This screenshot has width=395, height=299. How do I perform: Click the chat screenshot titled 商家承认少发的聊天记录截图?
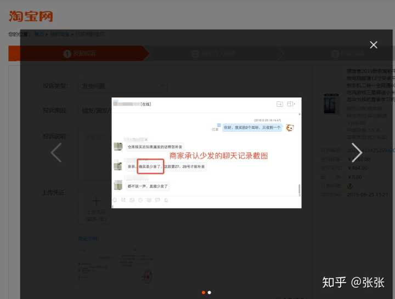206,153
